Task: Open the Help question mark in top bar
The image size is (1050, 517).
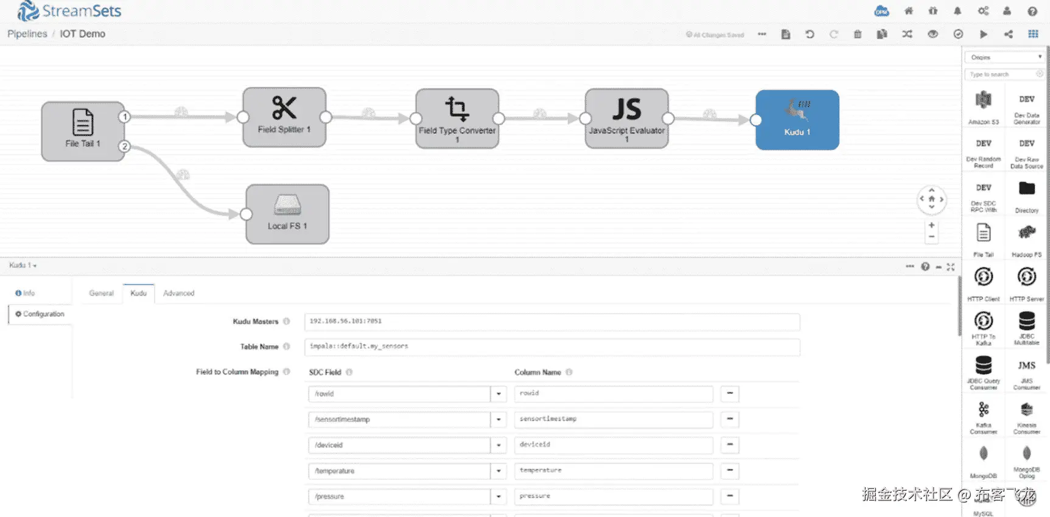Action: (x=1032, y=11)
